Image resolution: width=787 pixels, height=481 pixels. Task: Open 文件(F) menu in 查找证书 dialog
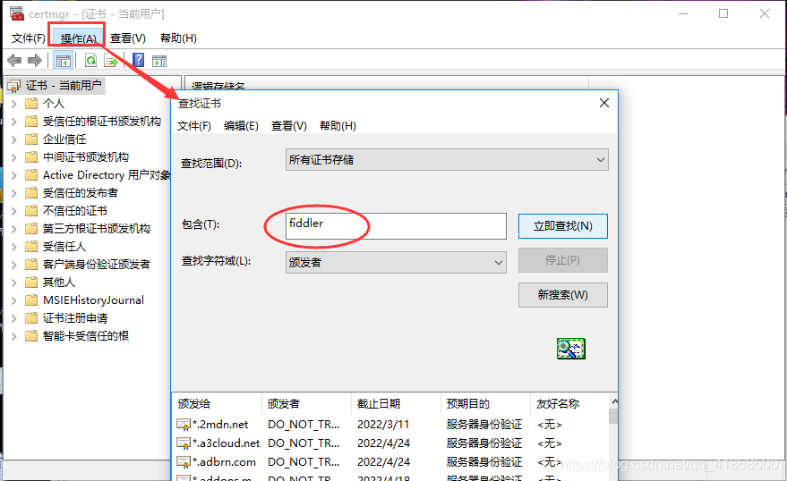193,126
